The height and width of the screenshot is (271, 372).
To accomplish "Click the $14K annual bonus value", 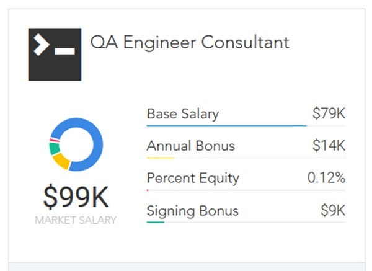I will pos(329,145).
